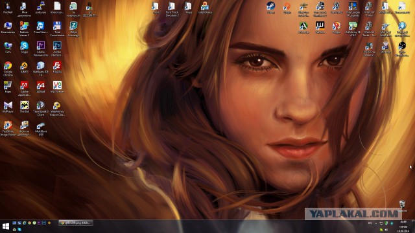This screenshot has width=415, height=233.
Task: Open the Origin shortcut icon
Action: [x=287, y=8]
